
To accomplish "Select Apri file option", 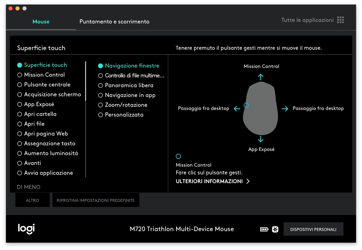I will pyautogui.click(x=31, y=124).
